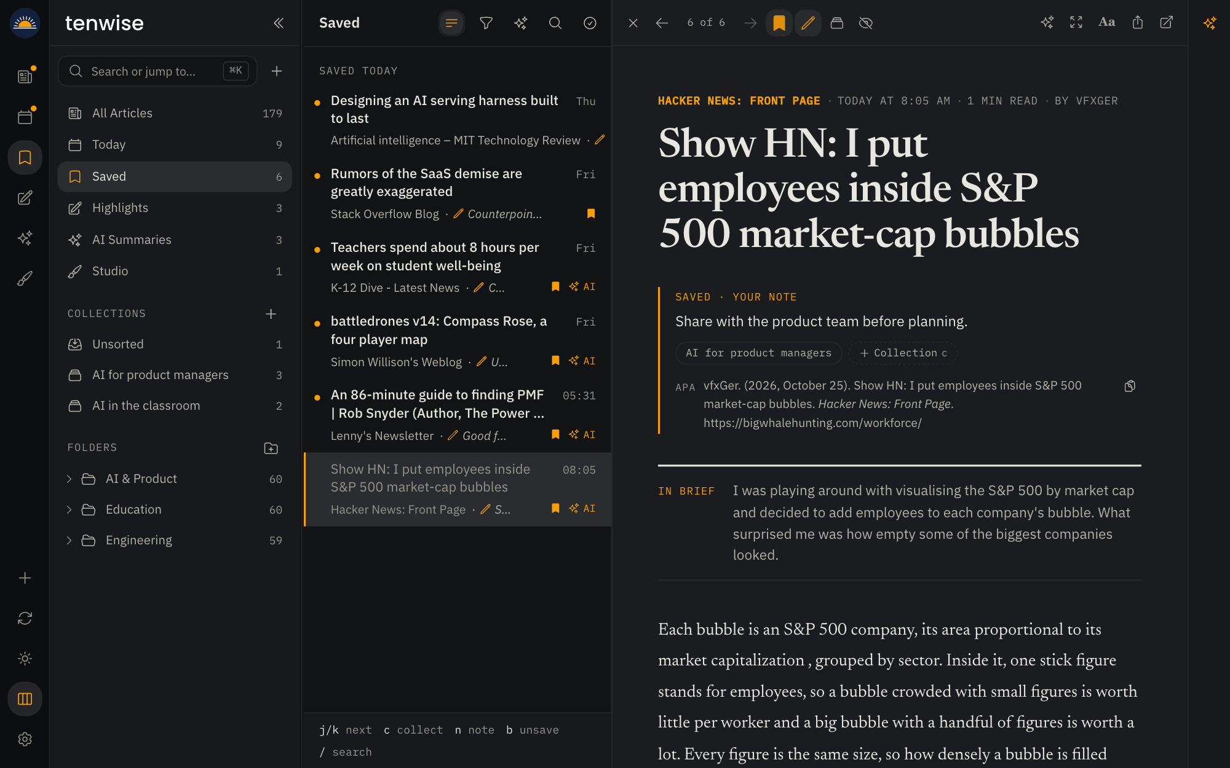1230x768 pixels.
Task: Close the reader pane with X
Action: [x=633, y=23]
